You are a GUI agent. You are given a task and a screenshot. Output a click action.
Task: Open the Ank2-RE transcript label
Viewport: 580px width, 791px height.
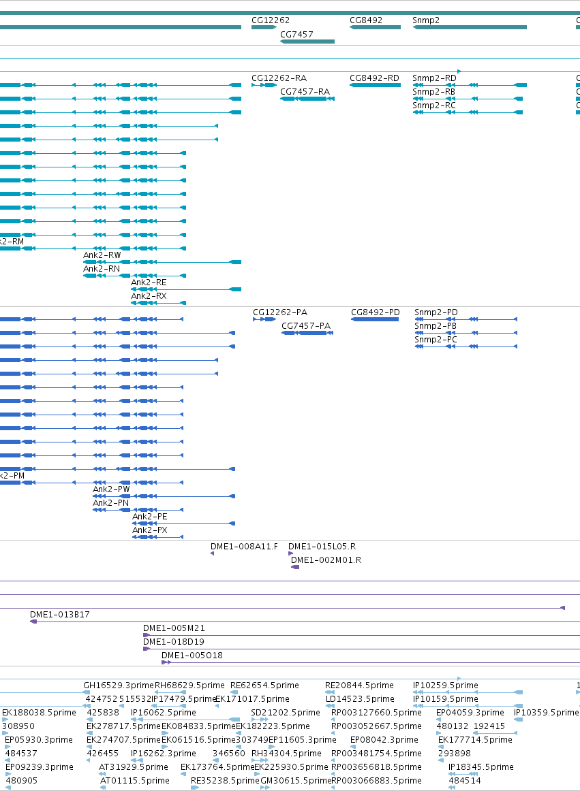tap(149, 282)
